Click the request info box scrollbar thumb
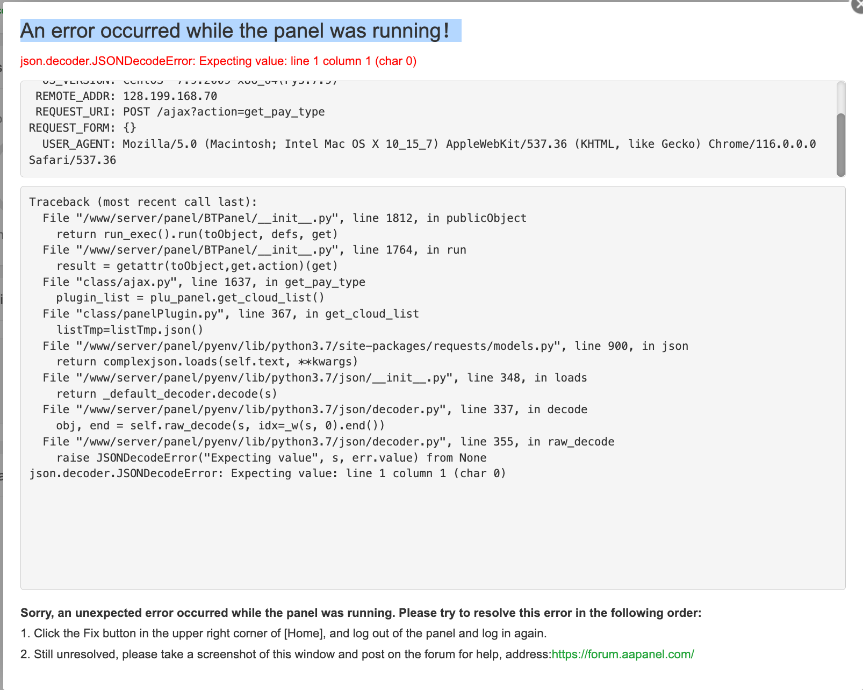 [x=841, y=144]
